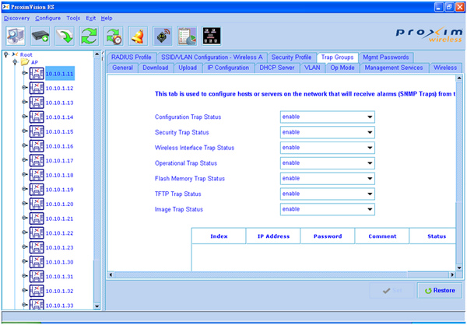
Task: Click the AP device icon for 10.10.1.16
Action: point(37,146)
